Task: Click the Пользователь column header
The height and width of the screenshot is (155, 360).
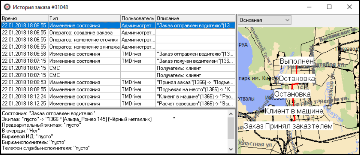Action: click(x=138, y=18)
